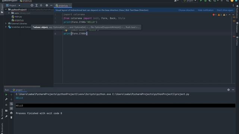Click the Select Opened File target icon
The height and width of the screenshot is (134, 239).
click(x=32, y=5)
